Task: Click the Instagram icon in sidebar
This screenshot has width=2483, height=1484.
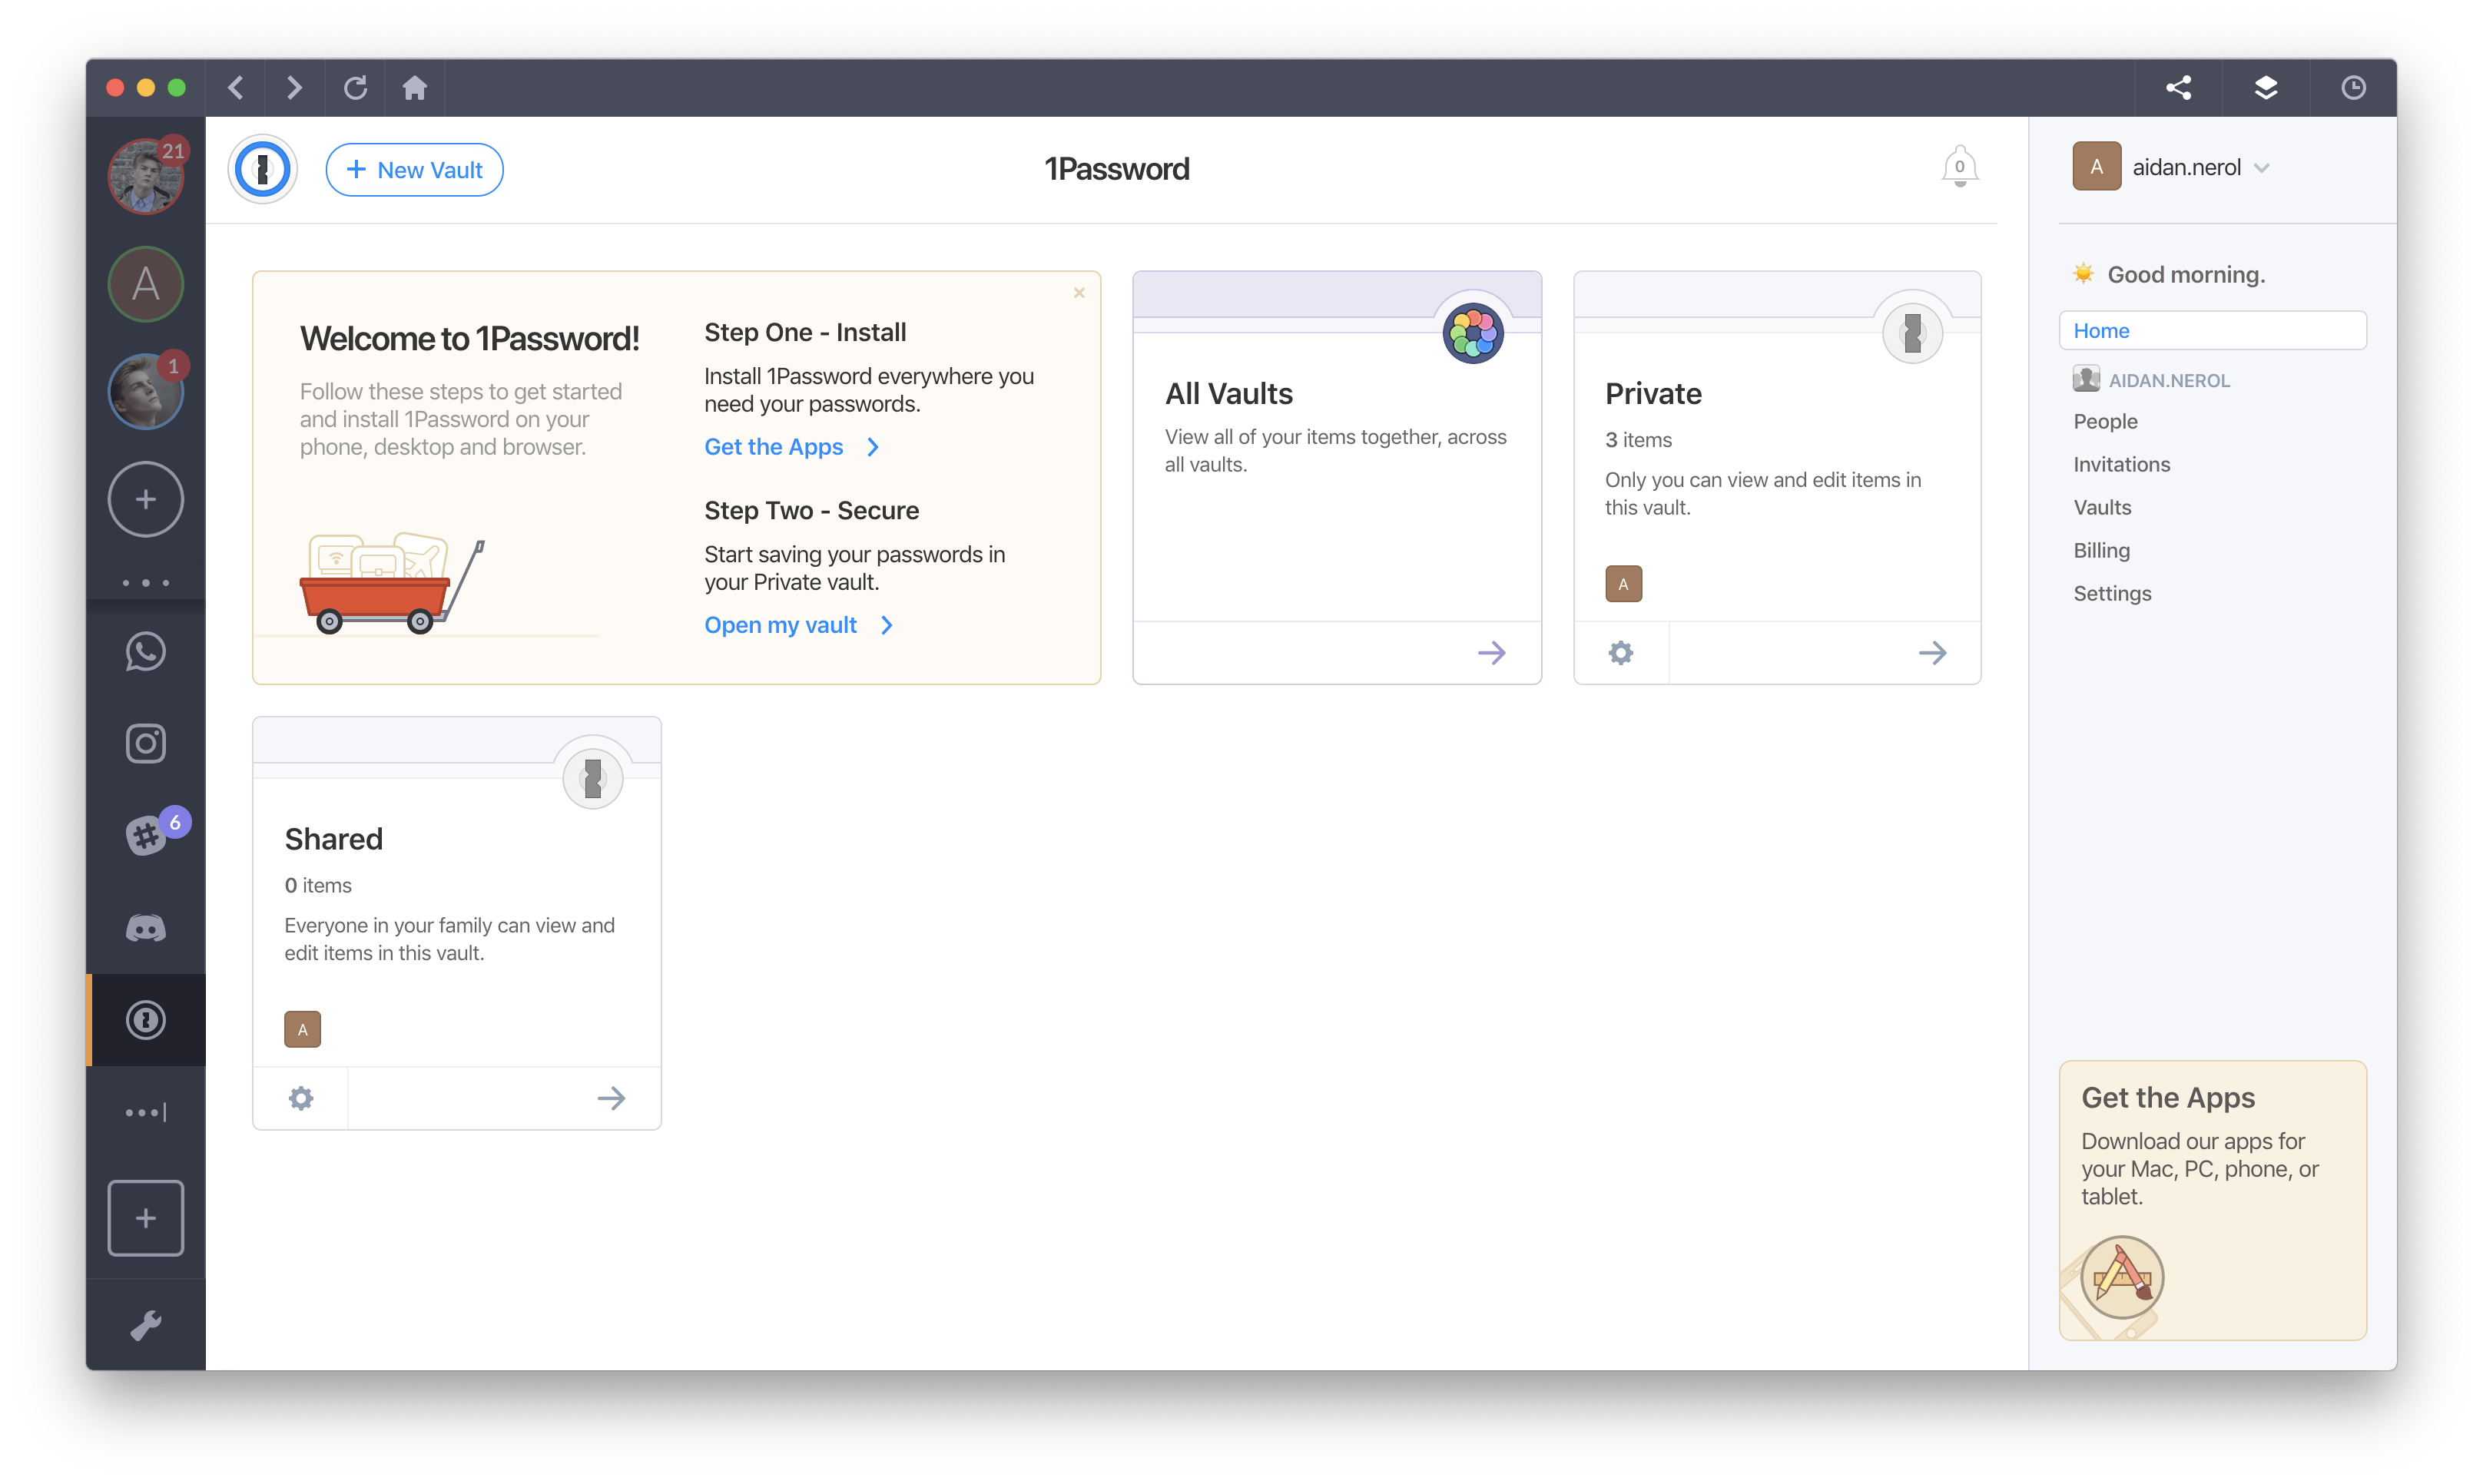Action: click(147, 742)
